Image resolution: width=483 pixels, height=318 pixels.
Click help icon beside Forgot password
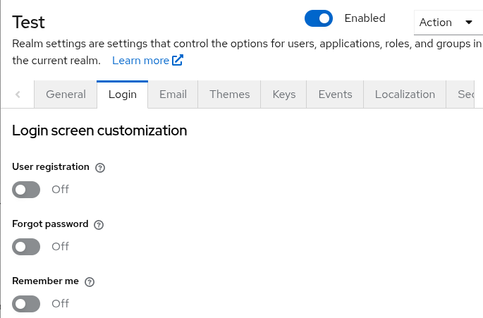99,225
